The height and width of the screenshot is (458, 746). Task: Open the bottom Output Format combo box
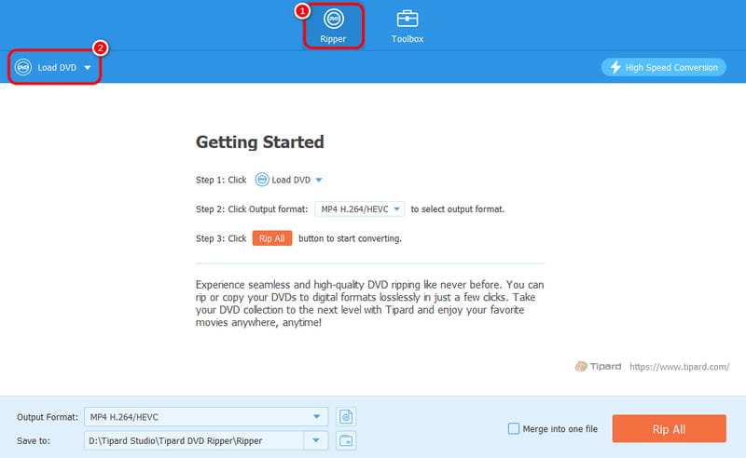coord(206,417)
